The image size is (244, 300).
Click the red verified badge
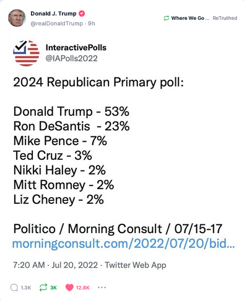pyautogui.click(x=82, y=14)
